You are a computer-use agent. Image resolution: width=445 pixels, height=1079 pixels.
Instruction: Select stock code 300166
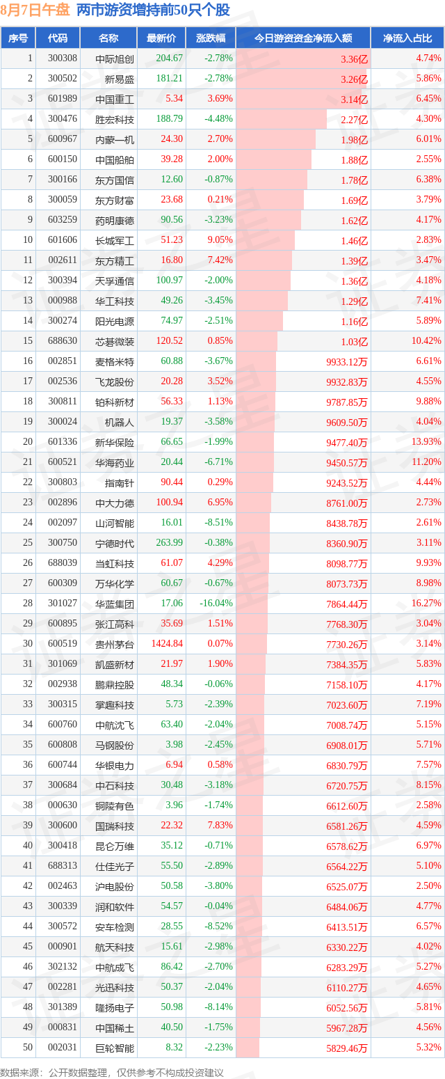[63, 180]
